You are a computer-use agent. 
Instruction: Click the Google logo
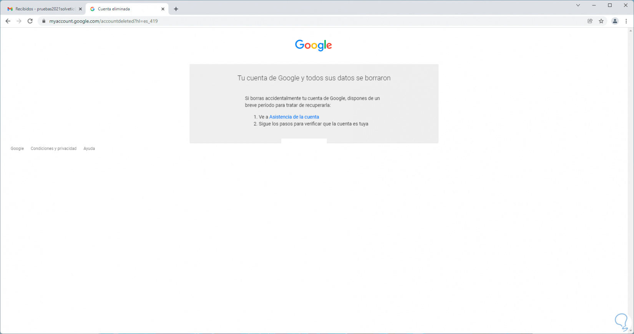tap(314, 45)
